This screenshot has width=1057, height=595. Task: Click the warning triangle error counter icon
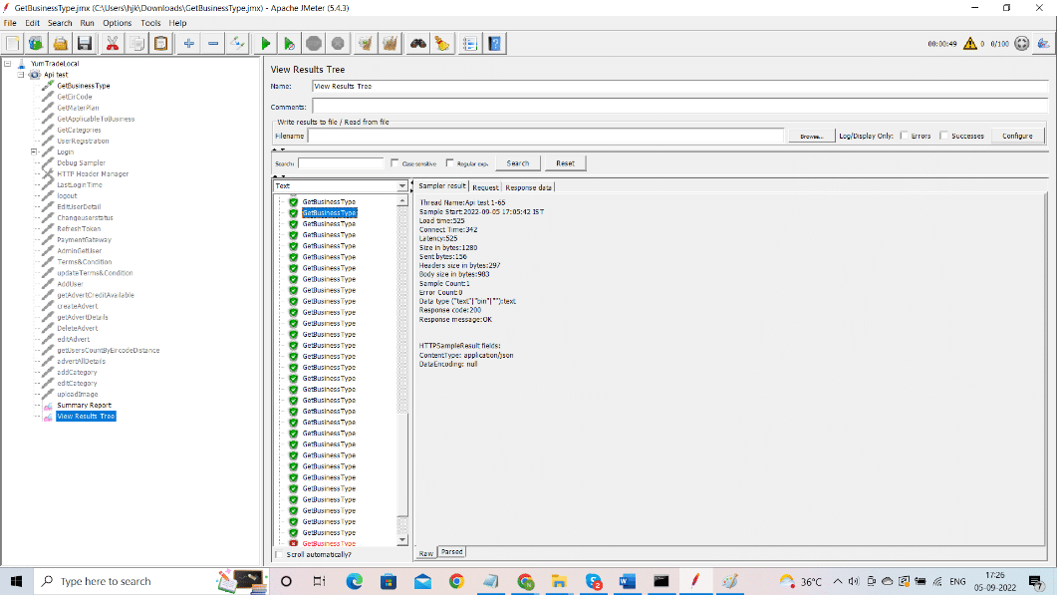[969, 44]
